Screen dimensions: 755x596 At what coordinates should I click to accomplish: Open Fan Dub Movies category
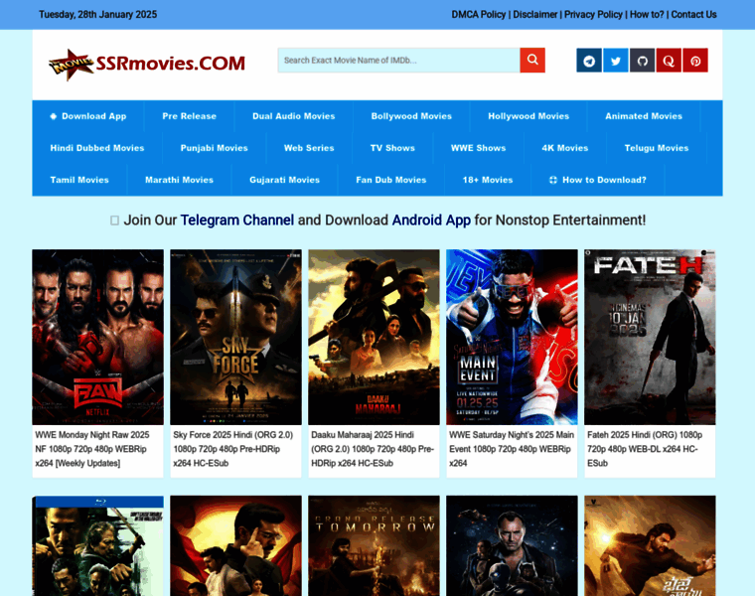[391, 180]
